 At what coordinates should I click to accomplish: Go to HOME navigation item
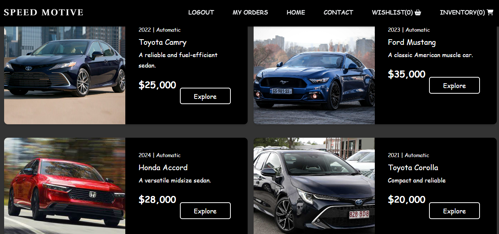pyautogui.click(x=296, y=12)
